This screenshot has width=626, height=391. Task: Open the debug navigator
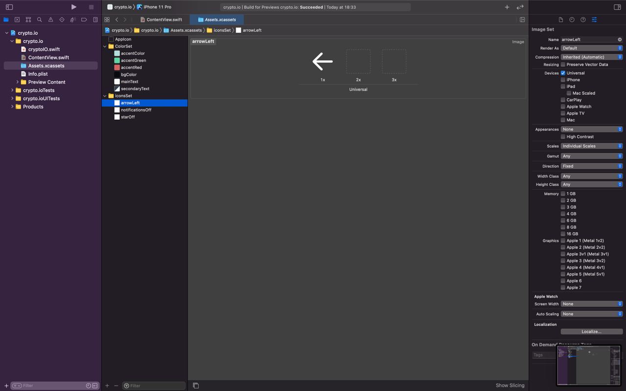[x=73, y=20]
